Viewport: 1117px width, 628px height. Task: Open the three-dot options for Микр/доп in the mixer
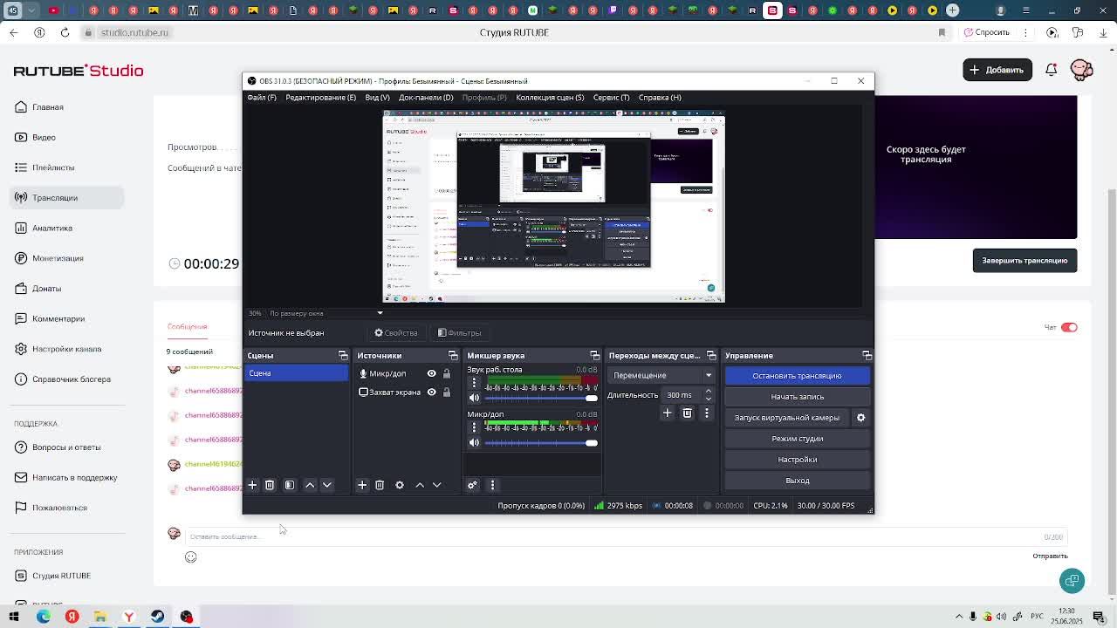coord(474,427)
